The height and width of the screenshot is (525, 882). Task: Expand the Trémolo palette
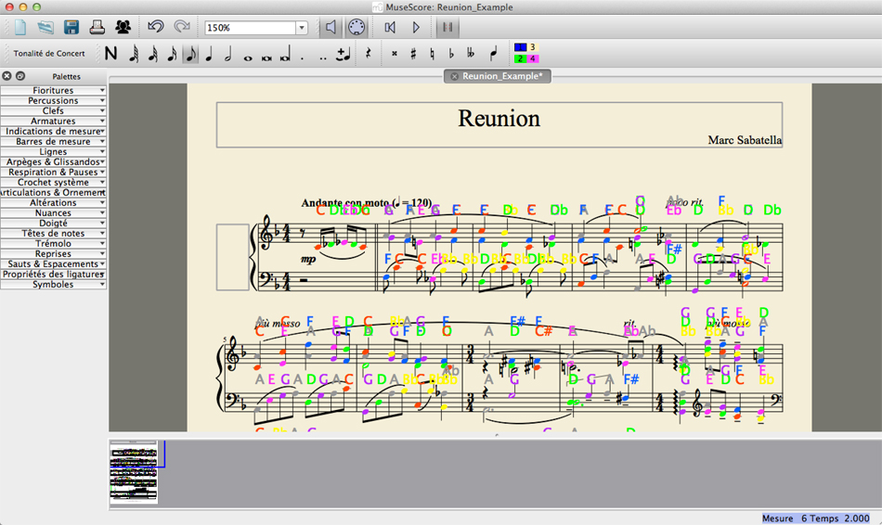(54, 243)
